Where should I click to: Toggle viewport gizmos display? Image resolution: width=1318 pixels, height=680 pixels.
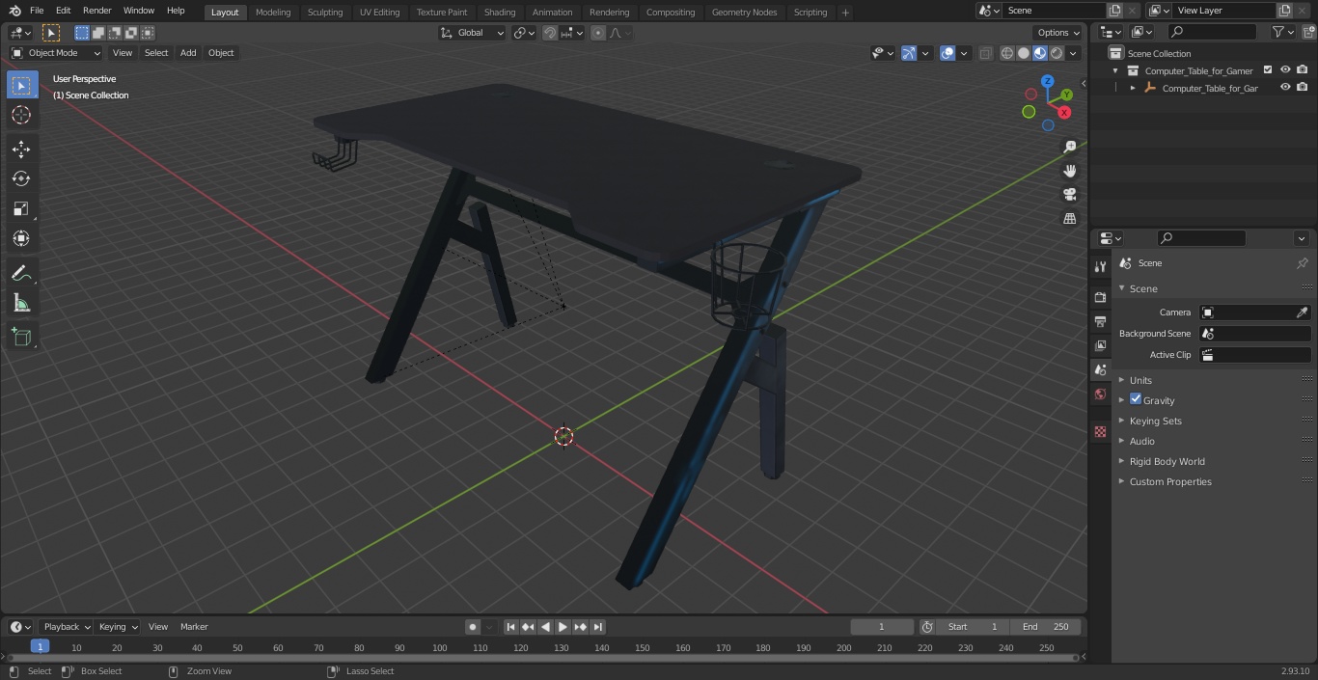click(x=909, y=53)
